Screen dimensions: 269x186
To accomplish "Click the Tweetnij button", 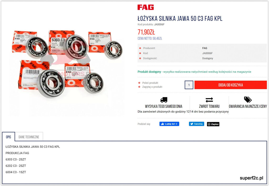I will pyautogui.click(x=196, y=124).
